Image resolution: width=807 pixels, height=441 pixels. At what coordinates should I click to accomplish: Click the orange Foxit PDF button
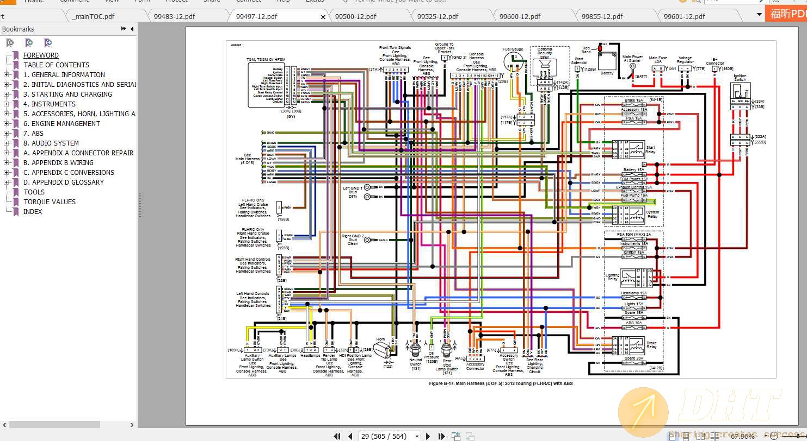787,14
